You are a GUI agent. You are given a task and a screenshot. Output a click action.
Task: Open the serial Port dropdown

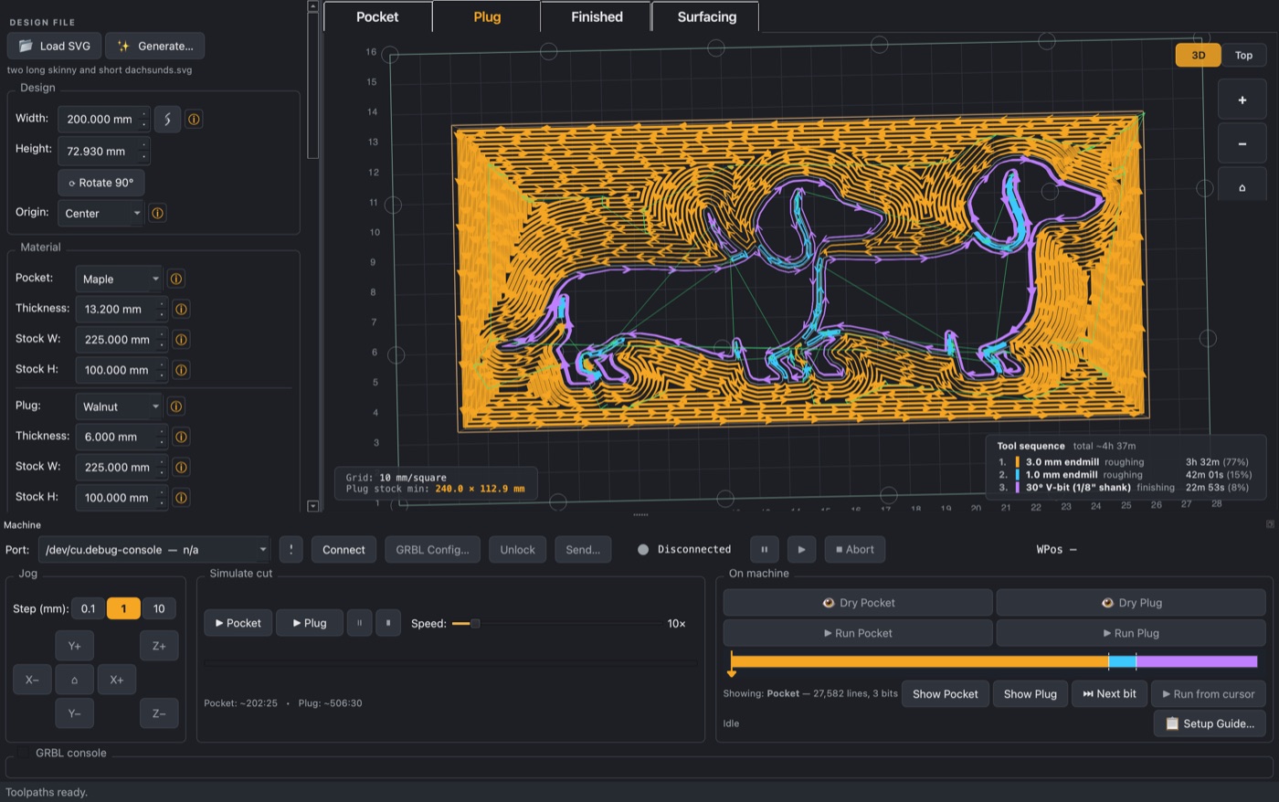pos(154,549)
